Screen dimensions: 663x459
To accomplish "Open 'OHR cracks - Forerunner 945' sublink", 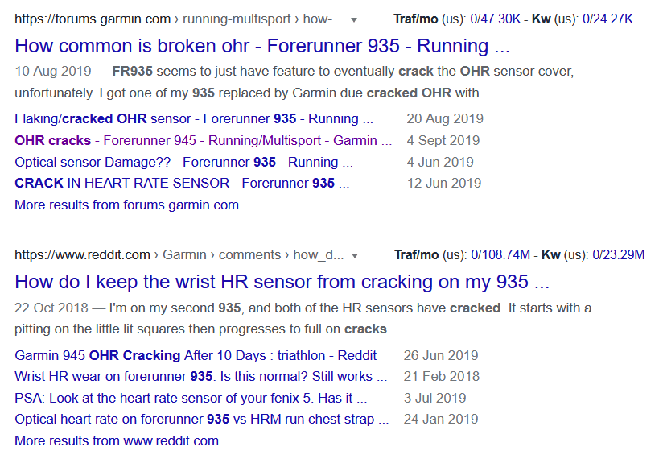I will [203, 140].
